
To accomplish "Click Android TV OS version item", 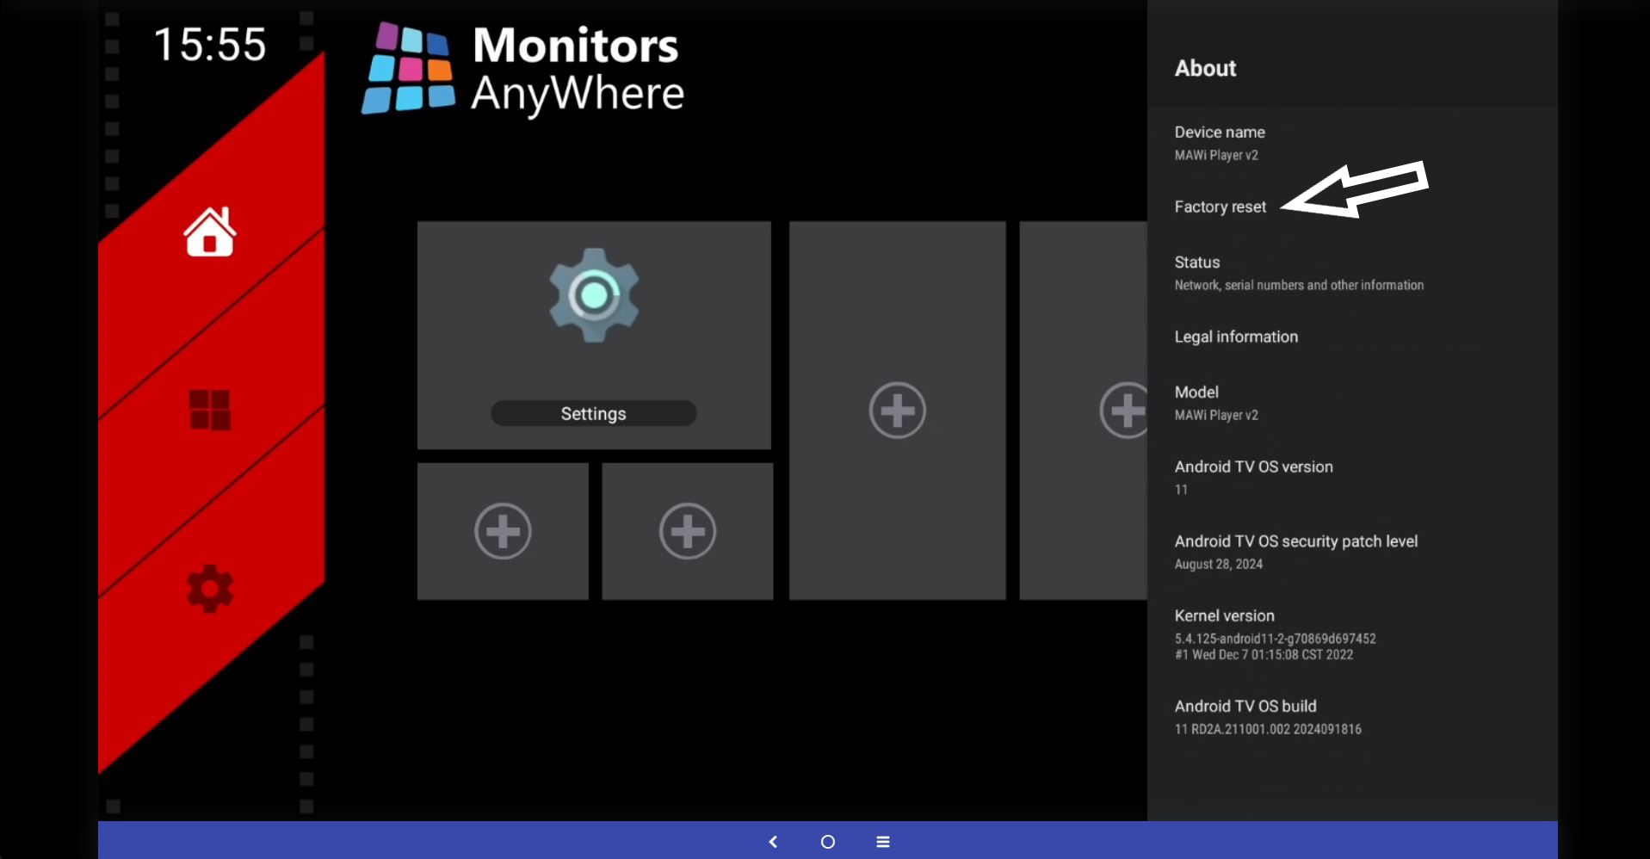I will tap(1253, 477).
